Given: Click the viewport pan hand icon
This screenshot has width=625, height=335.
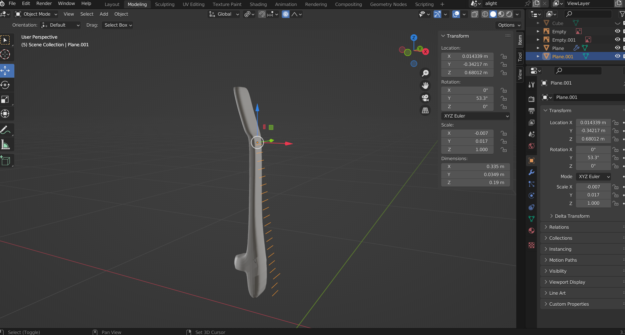Looking at the screenshot, I should click(425, 86).
